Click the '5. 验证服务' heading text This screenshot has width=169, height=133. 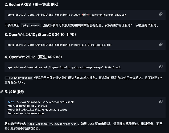[14, 92]
